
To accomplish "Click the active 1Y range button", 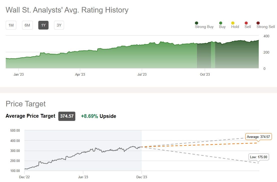I will coord(43,25).
